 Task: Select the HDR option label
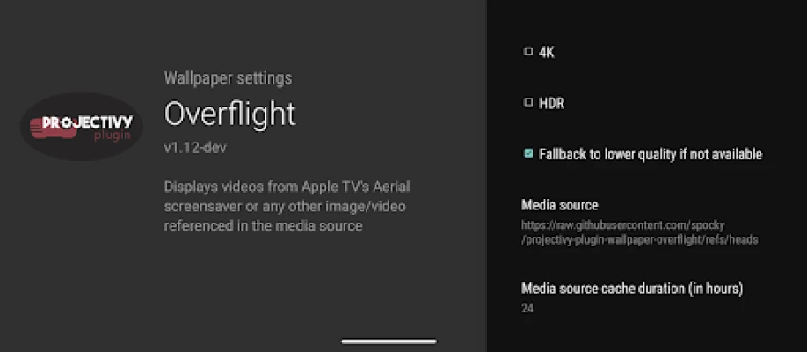tap(551, 103)
